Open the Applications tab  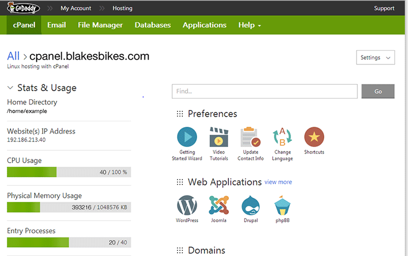tap(205, 25)
